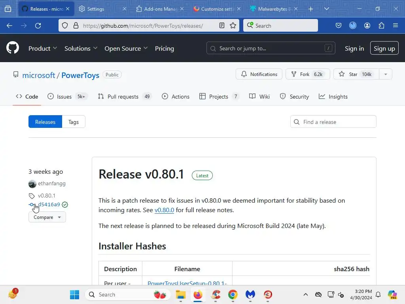Viewport: 405px width, 304px height.
Task: Show site security lock information
Action: point(76,25)
